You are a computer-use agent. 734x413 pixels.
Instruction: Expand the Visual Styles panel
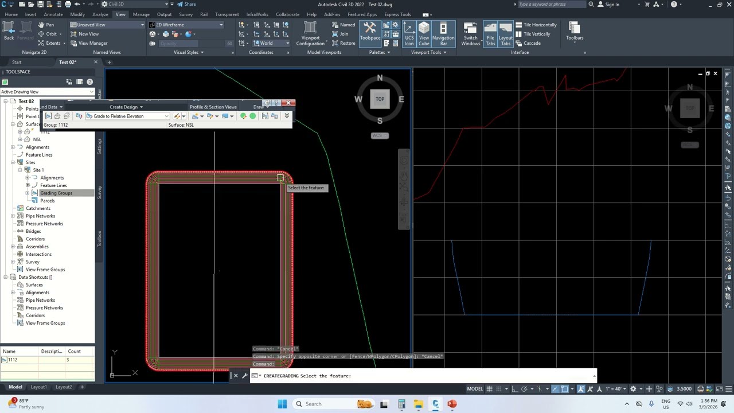(189, 52)
